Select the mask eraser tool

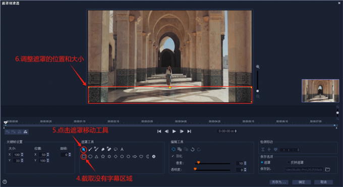click(x=103, y=149)
